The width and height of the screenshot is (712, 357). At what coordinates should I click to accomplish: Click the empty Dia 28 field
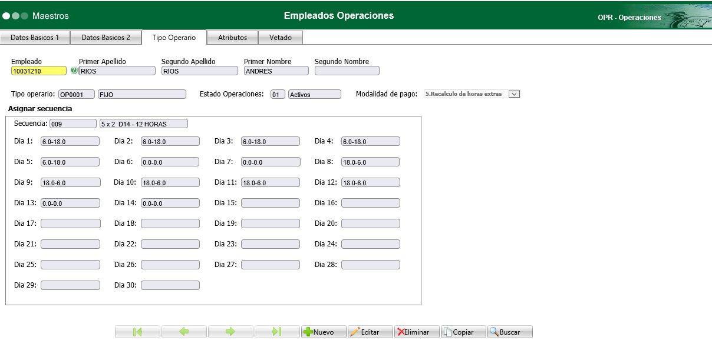click(x=371, y=265)
